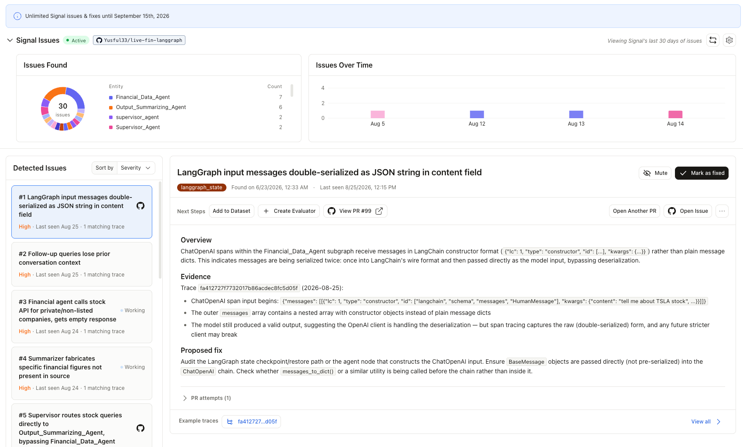Click the Issues Found legend scrollbar
743x447 pixels.
[x=292, y=91]
